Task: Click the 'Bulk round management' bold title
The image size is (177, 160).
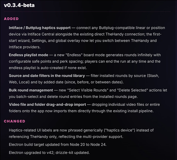Action: click(x=31, y=90)
